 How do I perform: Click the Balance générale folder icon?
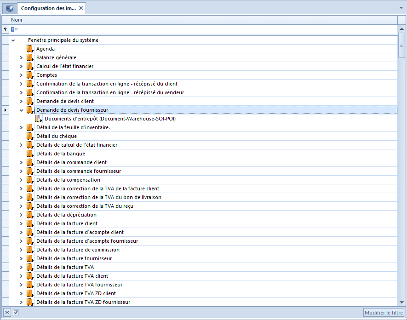(30, 57)
